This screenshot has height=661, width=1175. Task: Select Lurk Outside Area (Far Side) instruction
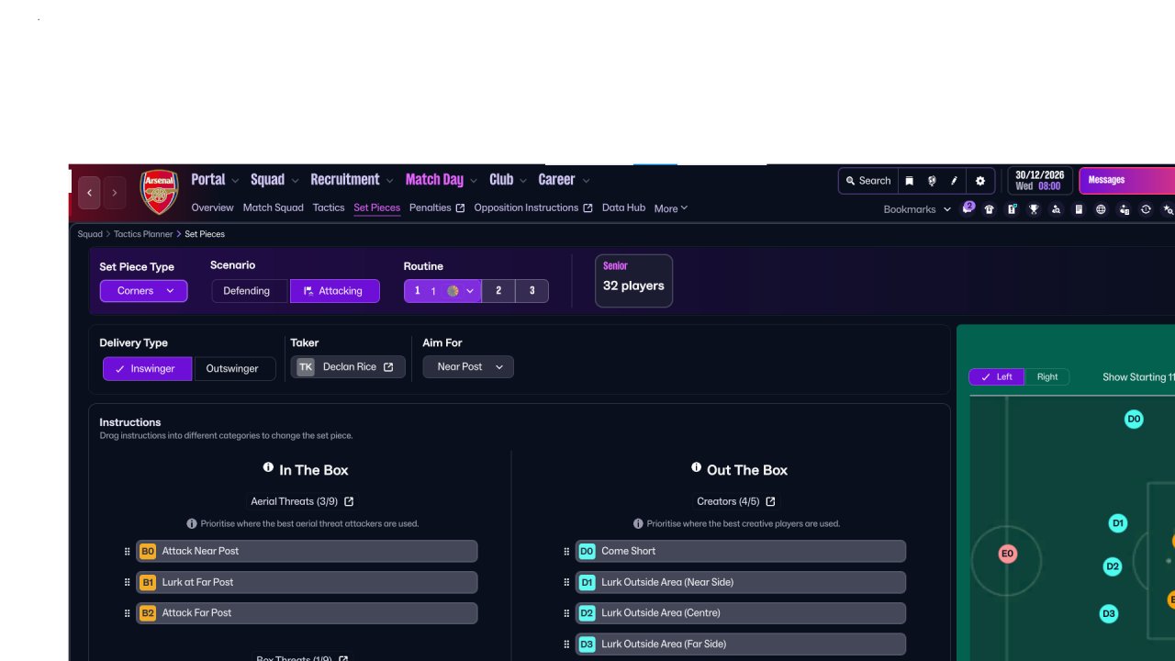click(740, 644)
